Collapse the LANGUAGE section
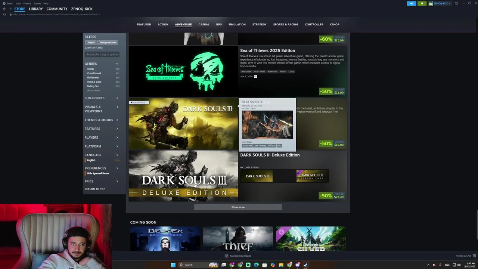The width and height of the screenshot is (478, 269). [102, 155]
